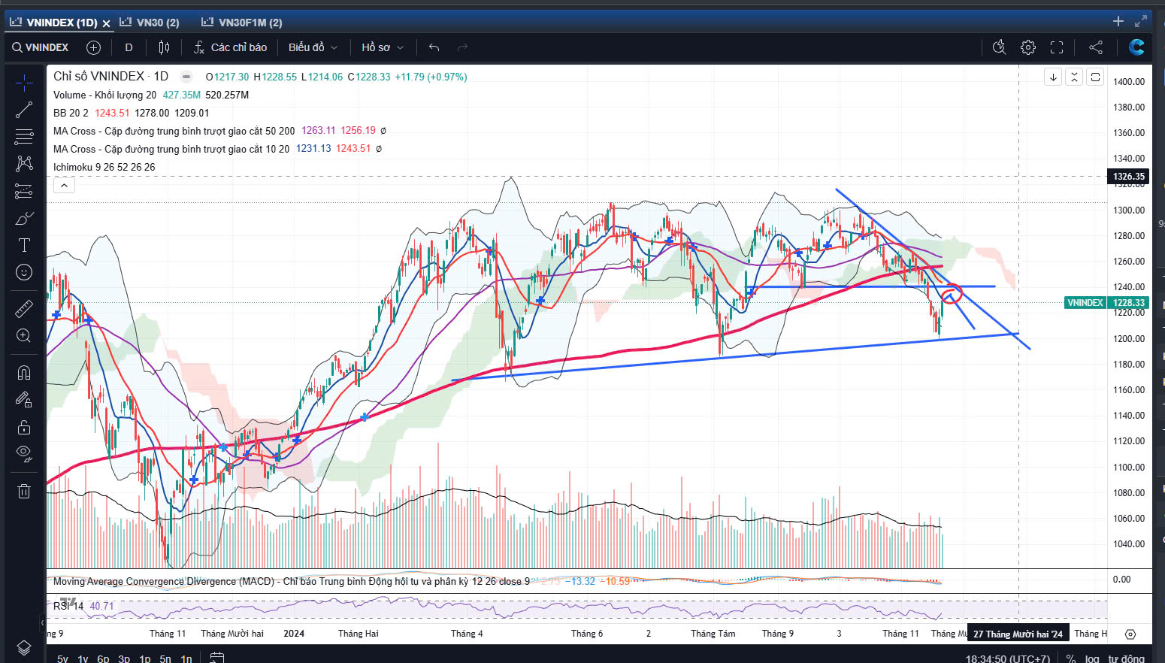The width and height of the screenshot is (1165, 663).
Task: Click the BB 20 2 indicator legend
Action: [71, 113]
